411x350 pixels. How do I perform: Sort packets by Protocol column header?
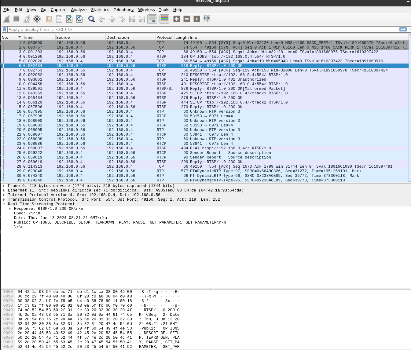(x=164, y=37)
